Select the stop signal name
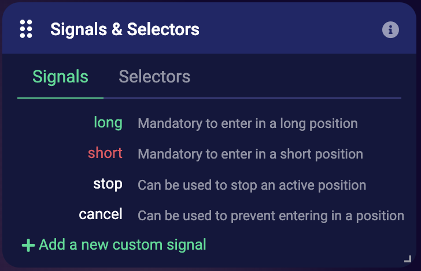The height and width of the screenshot is (271, 421). coord(108,185)
